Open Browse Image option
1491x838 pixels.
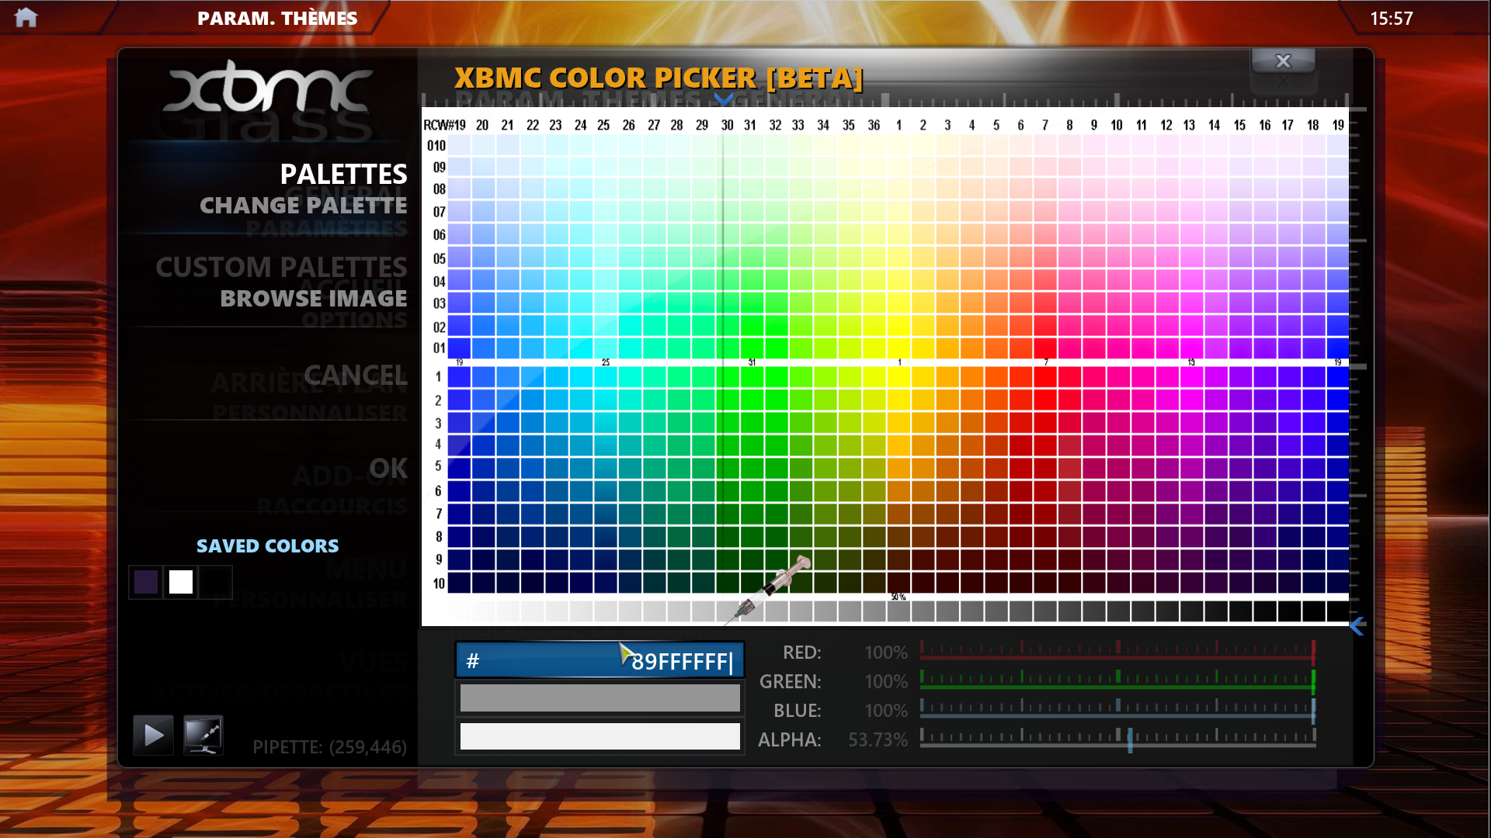313,299
